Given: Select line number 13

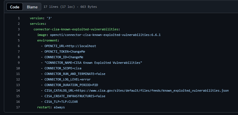Looking at the screenshot, I should (x=18, y=85).
